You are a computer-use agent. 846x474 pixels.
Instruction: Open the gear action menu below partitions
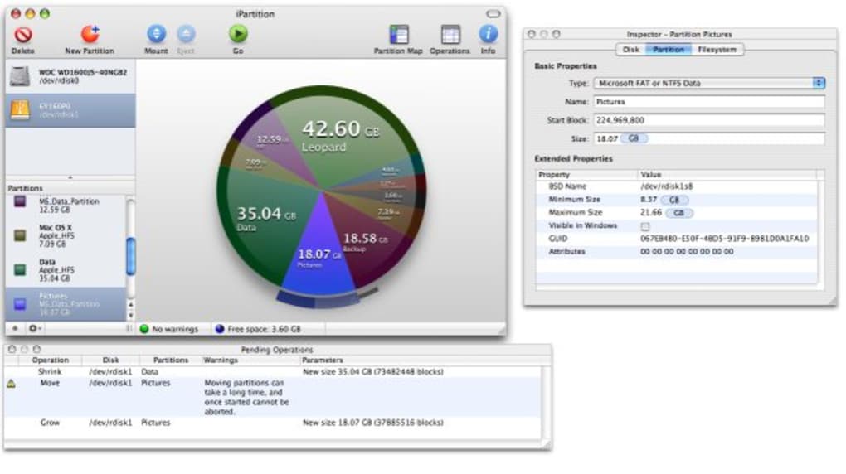tap(36, 329)
